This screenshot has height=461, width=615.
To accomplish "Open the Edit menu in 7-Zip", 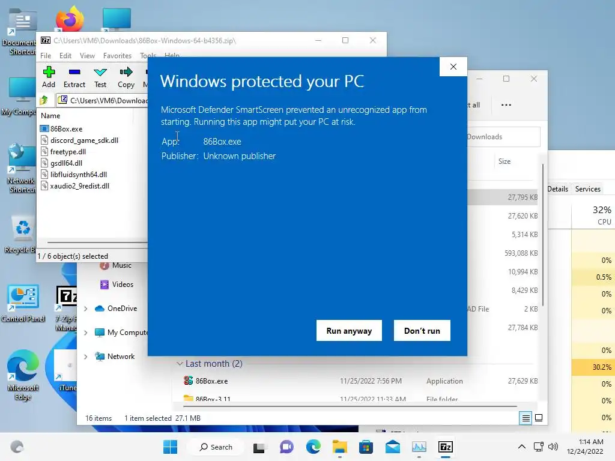I will pyautogui.click(x=65, y=56).
